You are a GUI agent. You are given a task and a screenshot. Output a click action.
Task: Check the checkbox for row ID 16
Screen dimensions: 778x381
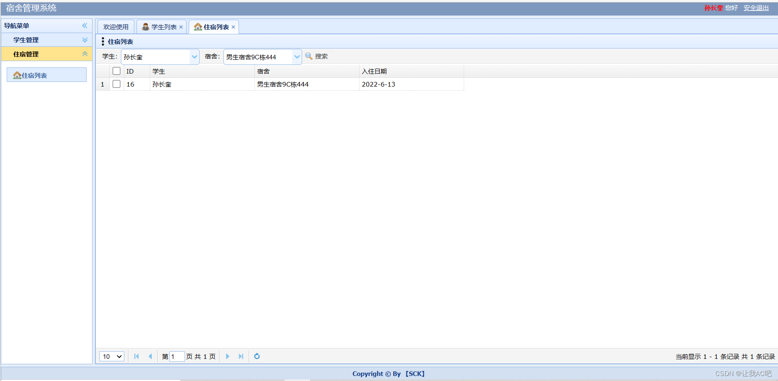[x=117, y=84]
